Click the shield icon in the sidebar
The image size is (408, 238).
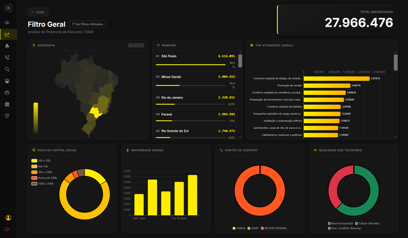tap(7, 116)
